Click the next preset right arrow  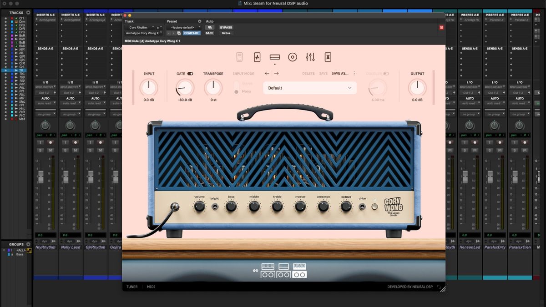click(x=276, y=73)
